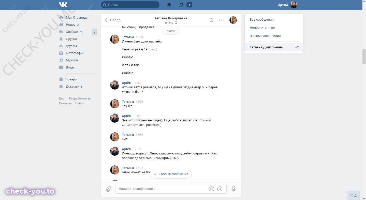Expand the Ещё footer dropdown
This screenshot has height=200, width=366.
(x=79, y=103)
